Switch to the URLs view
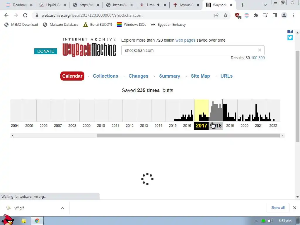The width and height of the screenshot is (300, 225). (226, 76)
